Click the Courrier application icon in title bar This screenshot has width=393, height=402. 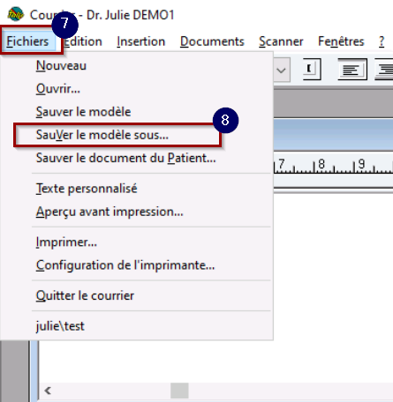(16, 14)
